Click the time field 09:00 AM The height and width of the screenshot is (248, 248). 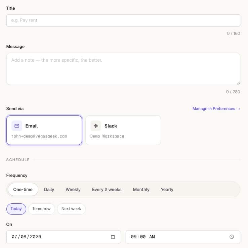[183, 237]
